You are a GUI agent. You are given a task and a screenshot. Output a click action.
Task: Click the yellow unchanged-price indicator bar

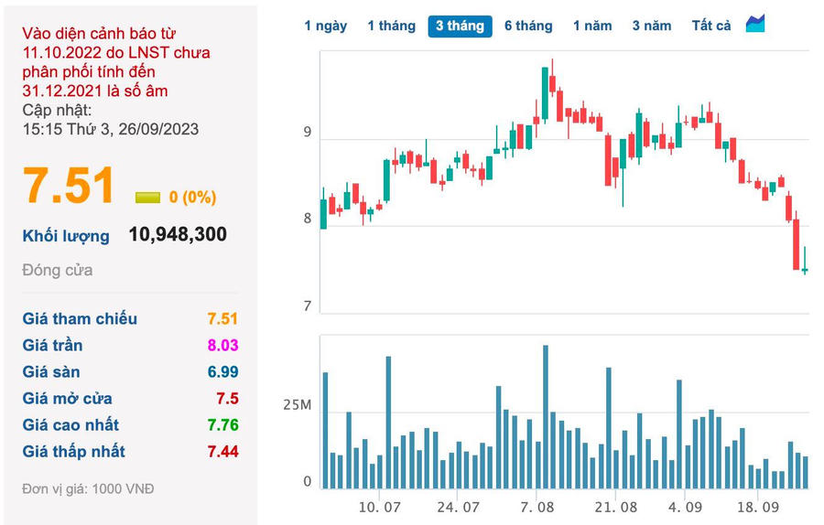pos(147,198)
